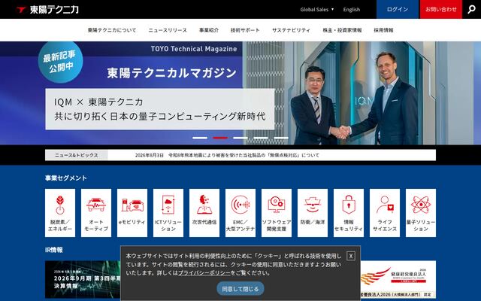Open 採用情報 menu
Viewport: 481px width, 301px height.
pos(383,30)
